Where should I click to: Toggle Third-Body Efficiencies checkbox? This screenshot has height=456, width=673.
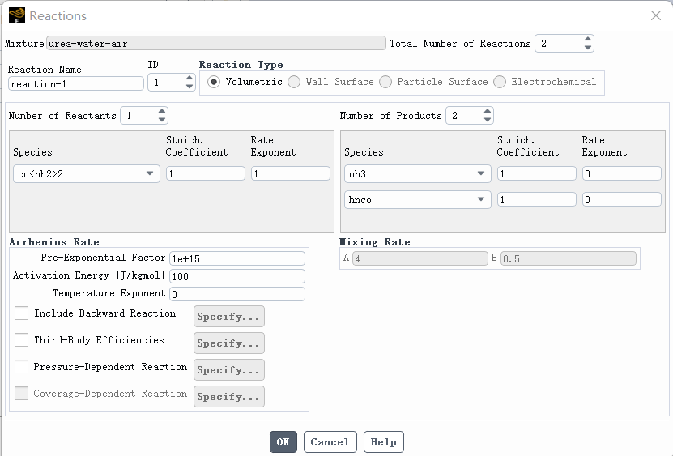pyautogui.click(x=22, y=340)
